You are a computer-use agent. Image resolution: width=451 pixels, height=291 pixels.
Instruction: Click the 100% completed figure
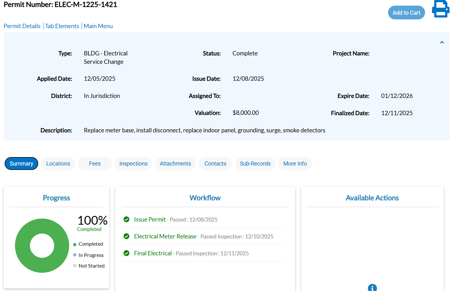[x=92, y=220]
